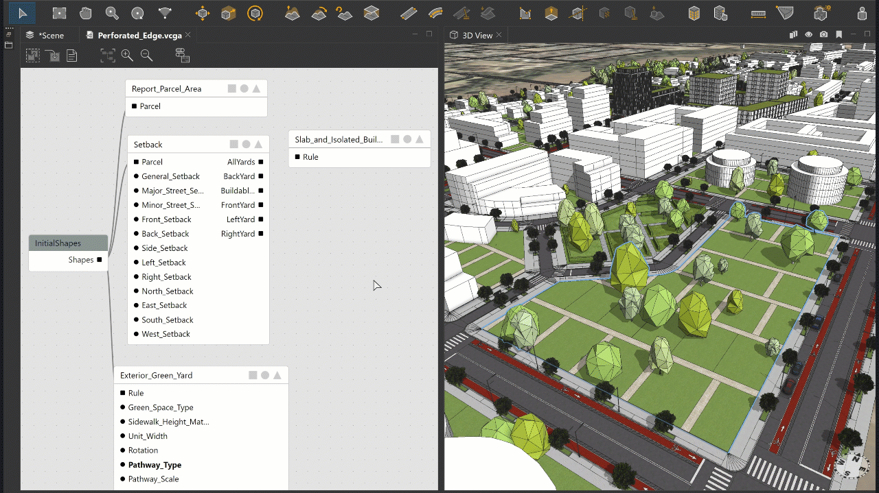Toggle the 3D View visibility eye settings
Screen dimensions: 879x493
point(808,35)
